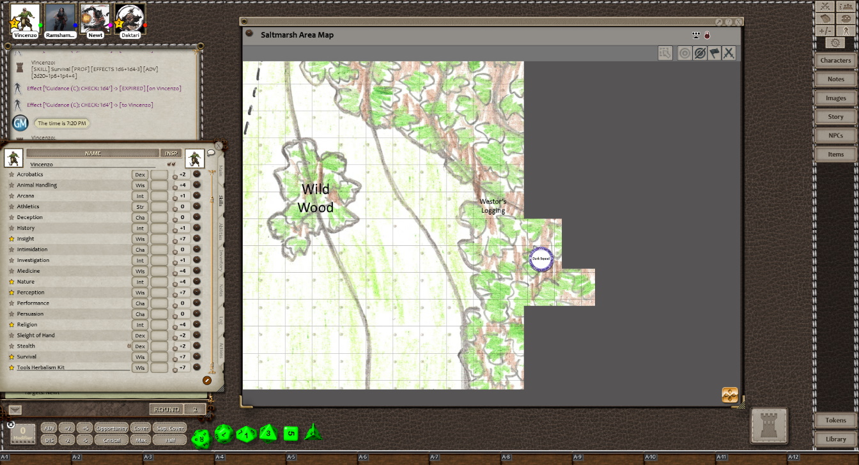The height and width of the screenshot is (465, 859).
Task: Click the NPCs sidebar button
Action: click(x=835, y=135)
